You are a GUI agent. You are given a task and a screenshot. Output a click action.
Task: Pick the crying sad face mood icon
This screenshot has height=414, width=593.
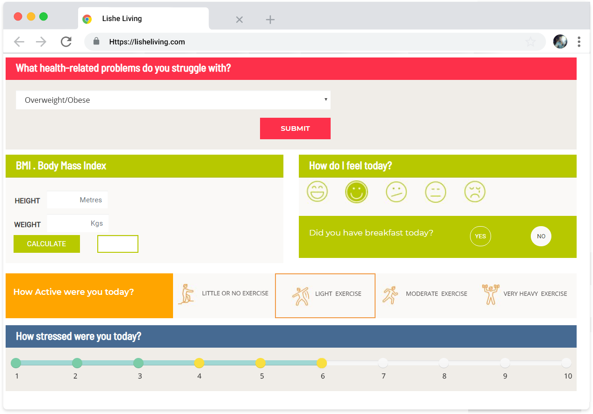(475, 192)
